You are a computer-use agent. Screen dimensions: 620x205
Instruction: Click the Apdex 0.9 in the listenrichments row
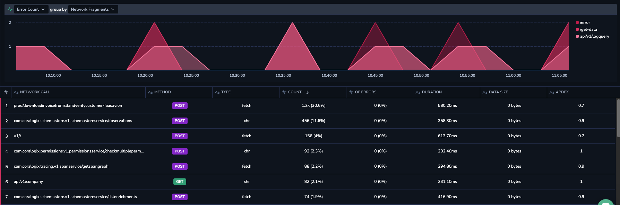tap(581, 197)
